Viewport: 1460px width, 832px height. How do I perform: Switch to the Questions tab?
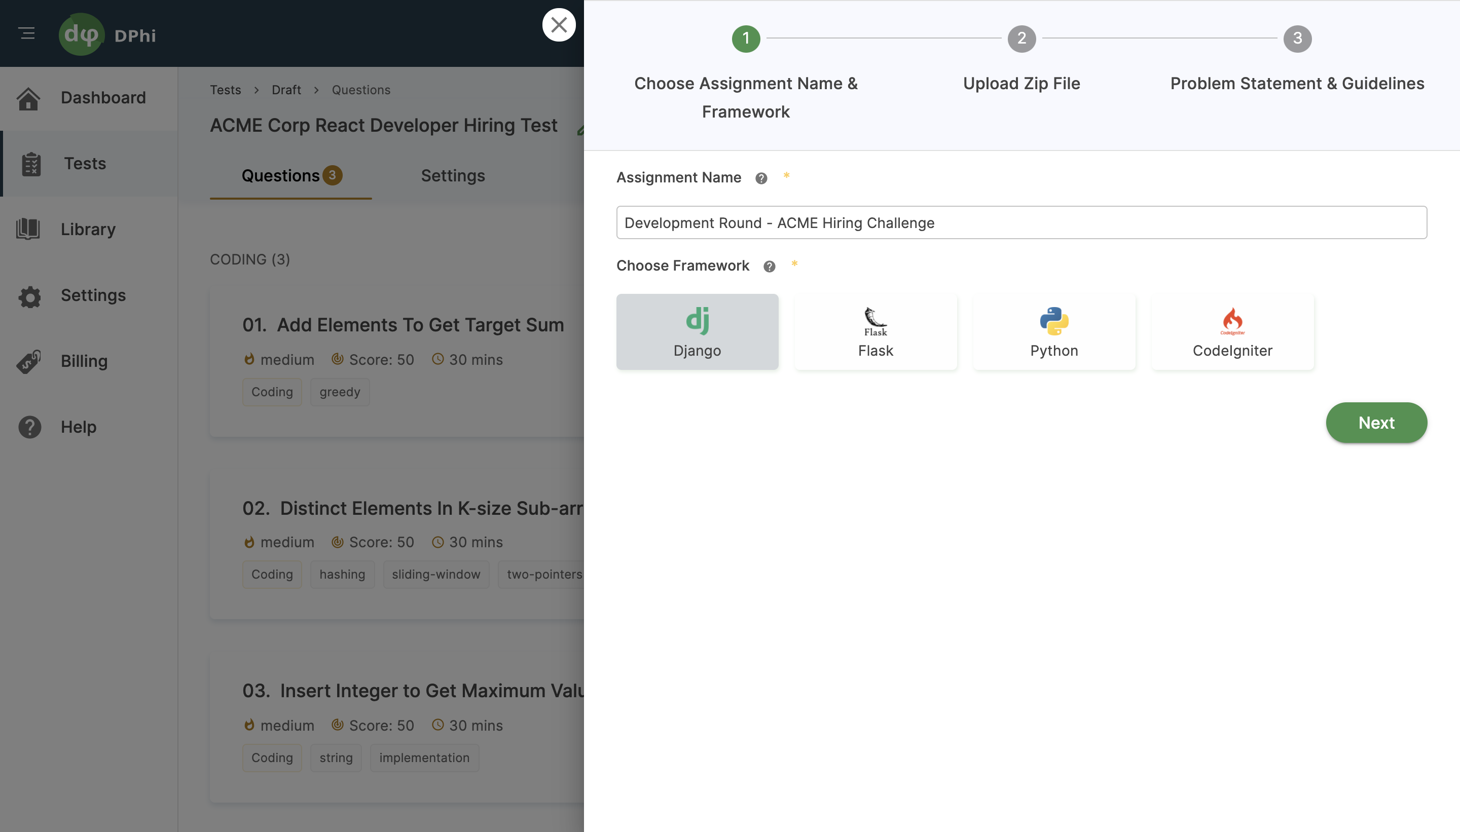281,175
